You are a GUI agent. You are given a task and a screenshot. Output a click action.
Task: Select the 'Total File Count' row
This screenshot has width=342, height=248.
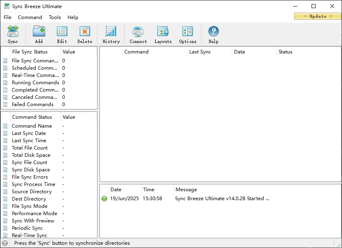tap(49, 148)
